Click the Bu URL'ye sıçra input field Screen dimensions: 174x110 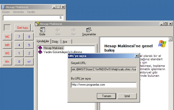click(104, 85)
